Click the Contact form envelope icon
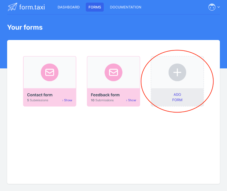The width and height of the screenshot is (227, 191). pyautogui.click(x=49, y=72)
